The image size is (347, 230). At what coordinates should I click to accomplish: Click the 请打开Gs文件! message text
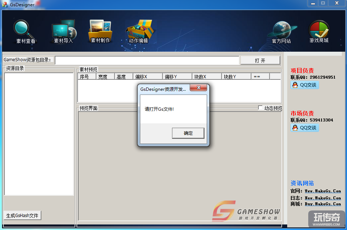[159, 109]
